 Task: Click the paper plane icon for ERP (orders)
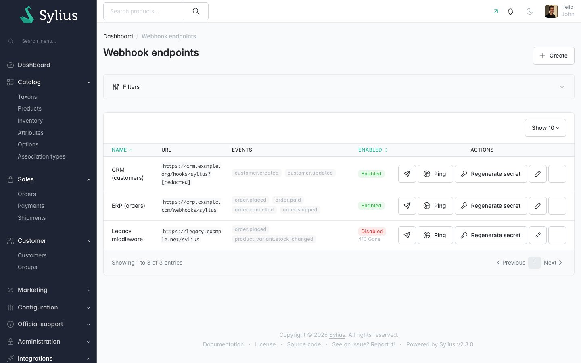407,206
